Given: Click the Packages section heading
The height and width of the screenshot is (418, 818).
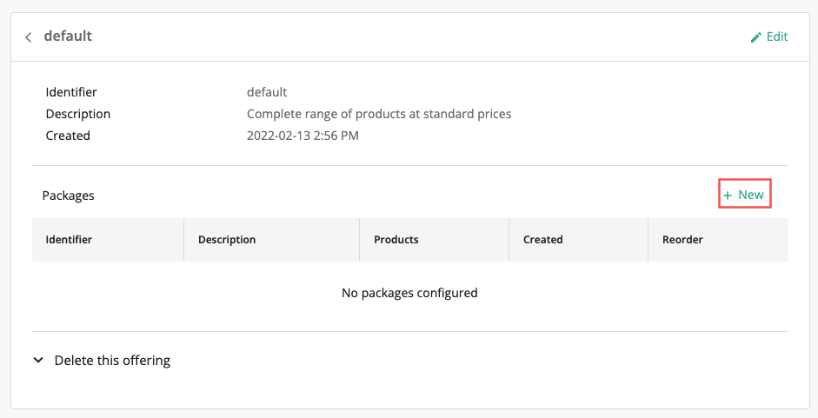Looking at the screenshot, I should pyautogui.click(x=69, y=196).
